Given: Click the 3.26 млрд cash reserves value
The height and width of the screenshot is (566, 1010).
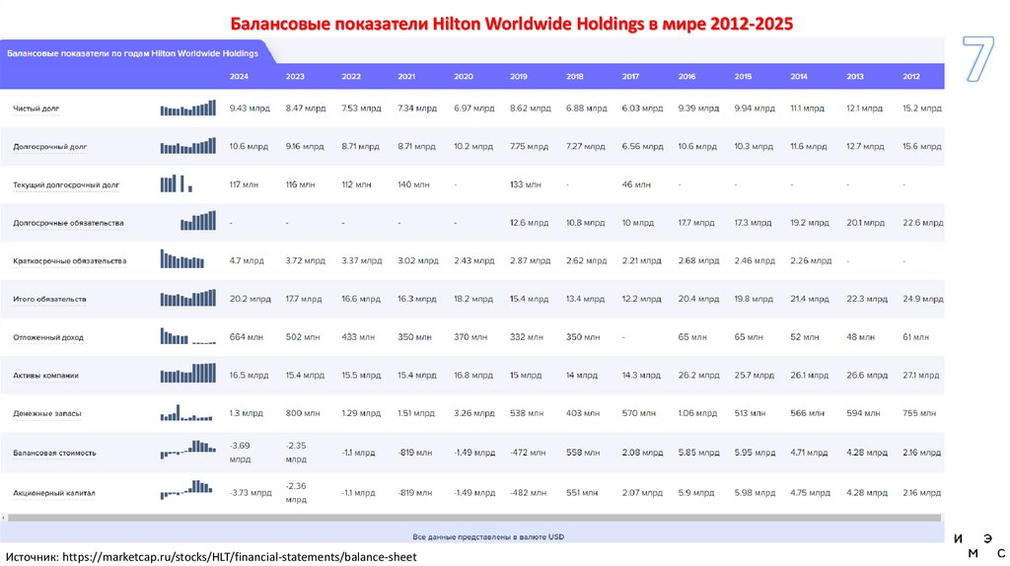Looking at the screenshot, I should coord(473,413).
